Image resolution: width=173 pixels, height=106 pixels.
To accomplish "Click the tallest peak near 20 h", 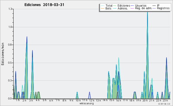I will tap(147, 10).
